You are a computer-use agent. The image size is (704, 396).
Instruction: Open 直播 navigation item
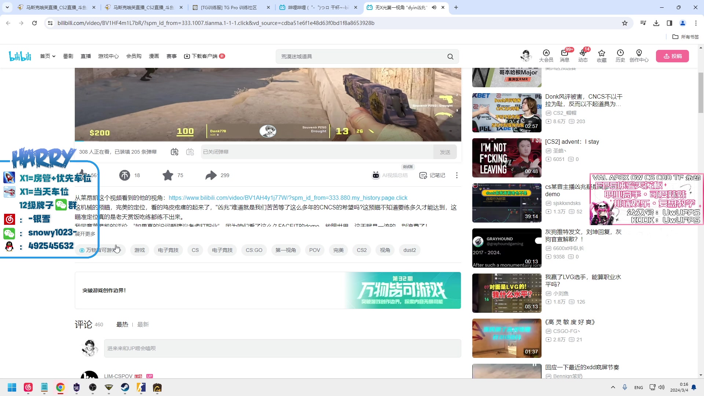(86, 56)
